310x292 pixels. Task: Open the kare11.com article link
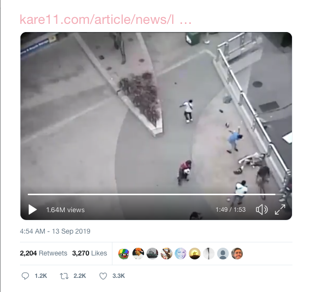pos(106,19)
